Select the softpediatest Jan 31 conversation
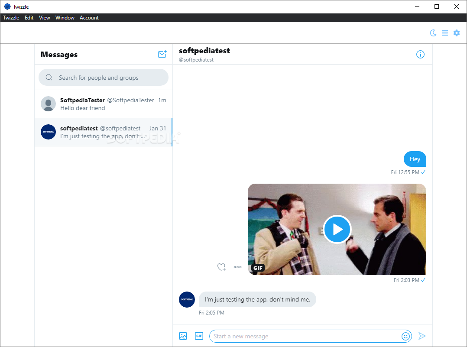This screenshot has height=347, width=467. tap(104, 132)
